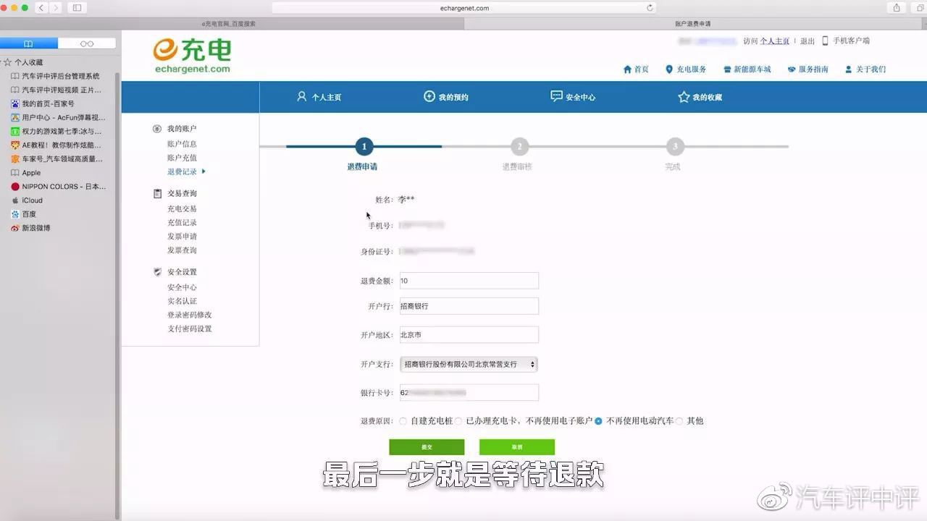Open 新能源车城 link
Screen dimensions: 927x521
(x=747, y=69)
